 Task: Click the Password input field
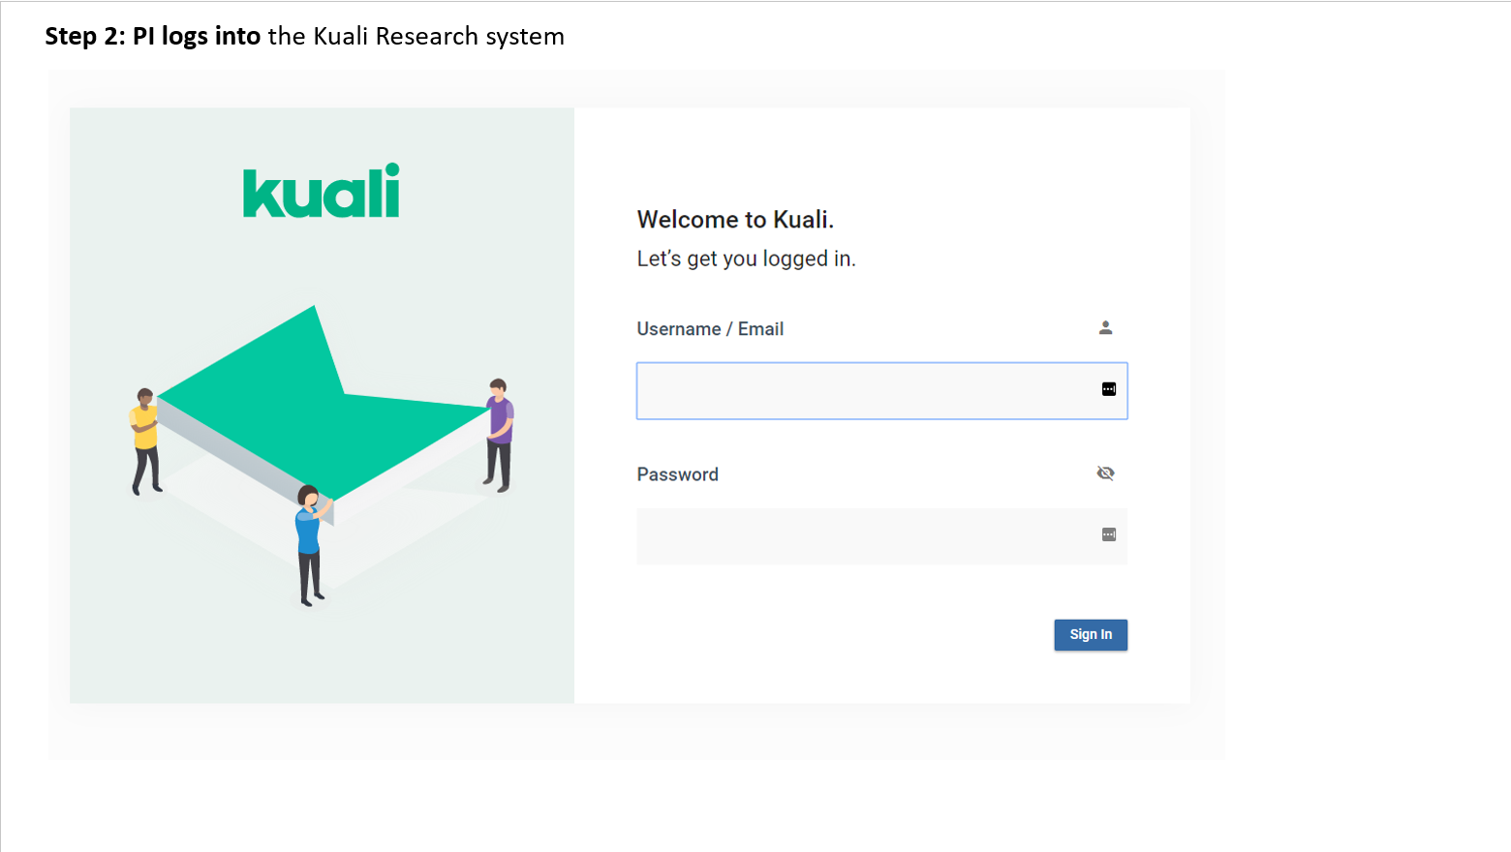point(881,536)
